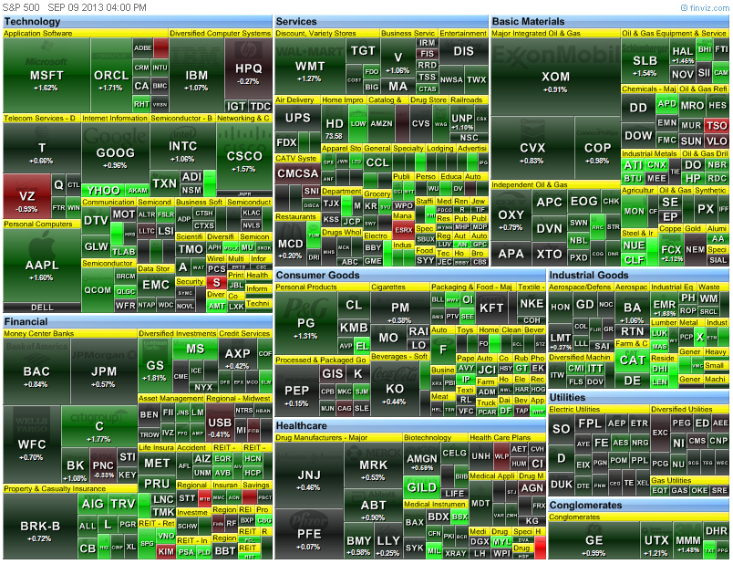Open the CVX Chevron tile

pos(532,149)
